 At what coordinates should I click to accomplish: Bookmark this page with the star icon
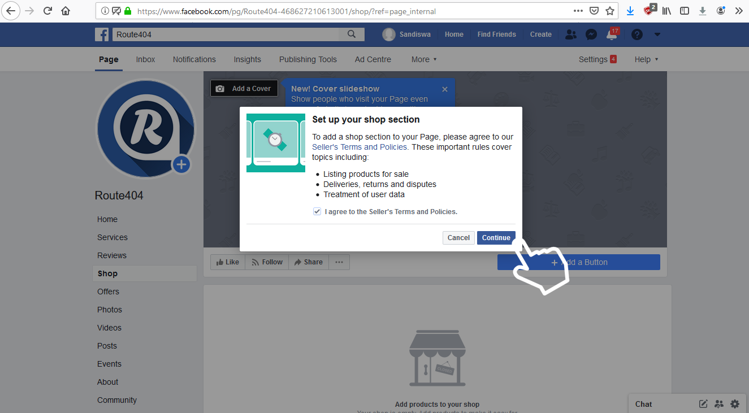610,11
